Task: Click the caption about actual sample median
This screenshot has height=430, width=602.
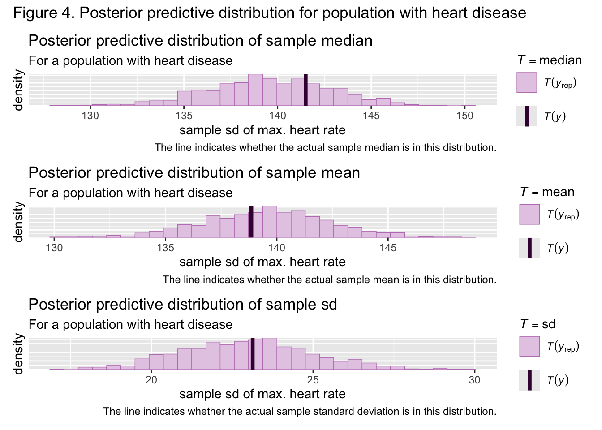Action: coord(325,147)
